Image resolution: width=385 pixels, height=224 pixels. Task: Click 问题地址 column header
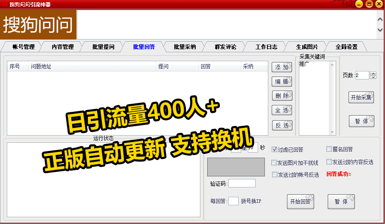tap(92, 66)
